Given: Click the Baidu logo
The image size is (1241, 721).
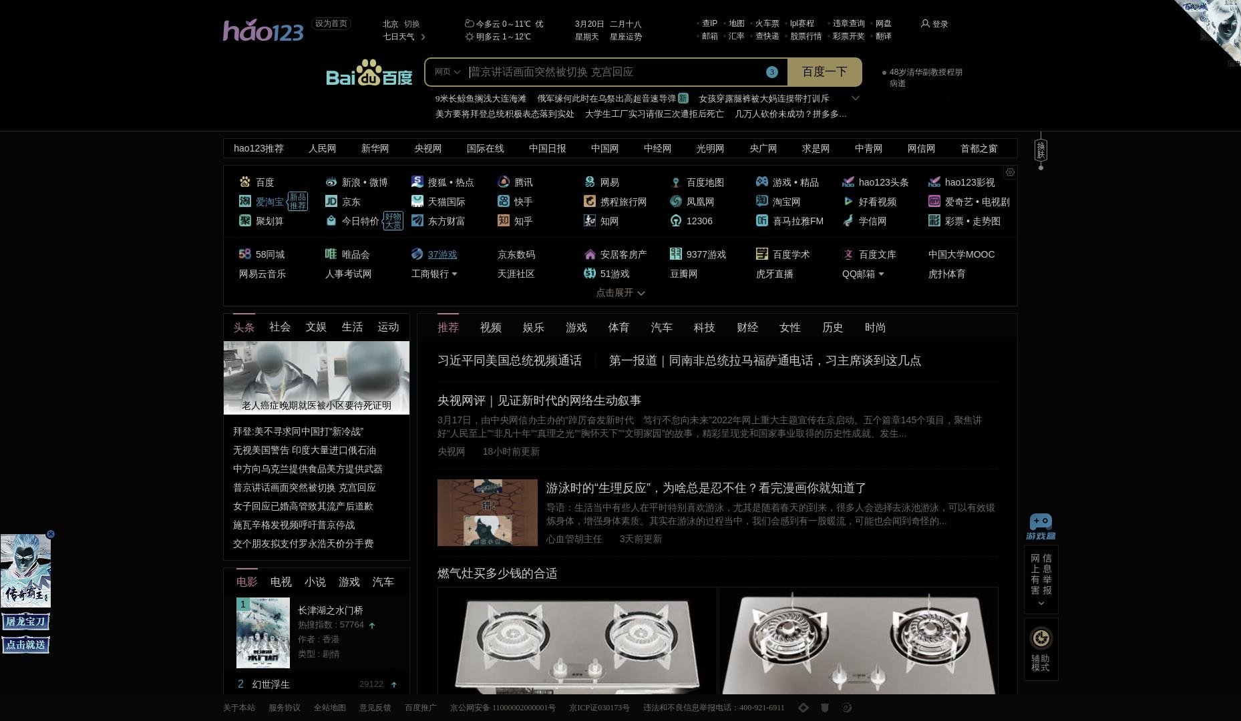Looking at the screenshot, I should click(x=369, y=73).
